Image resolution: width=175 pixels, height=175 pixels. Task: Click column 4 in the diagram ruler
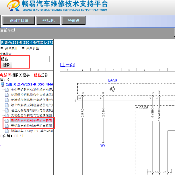(114, 70)
